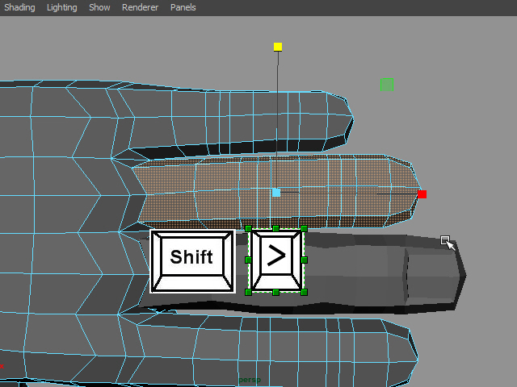Grab the red X-axis manipulator handle
This screenshot has height=387, width=517.
(x=422, y=194)
